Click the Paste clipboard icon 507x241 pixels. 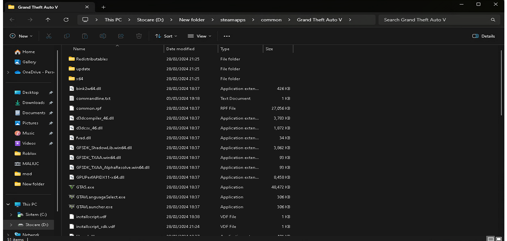[85, 36]
